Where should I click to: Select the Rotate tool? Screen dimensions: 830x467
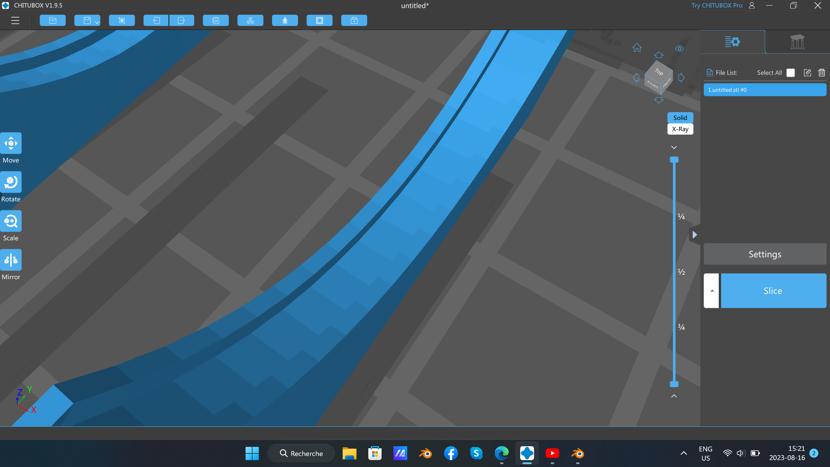point(11,182)
